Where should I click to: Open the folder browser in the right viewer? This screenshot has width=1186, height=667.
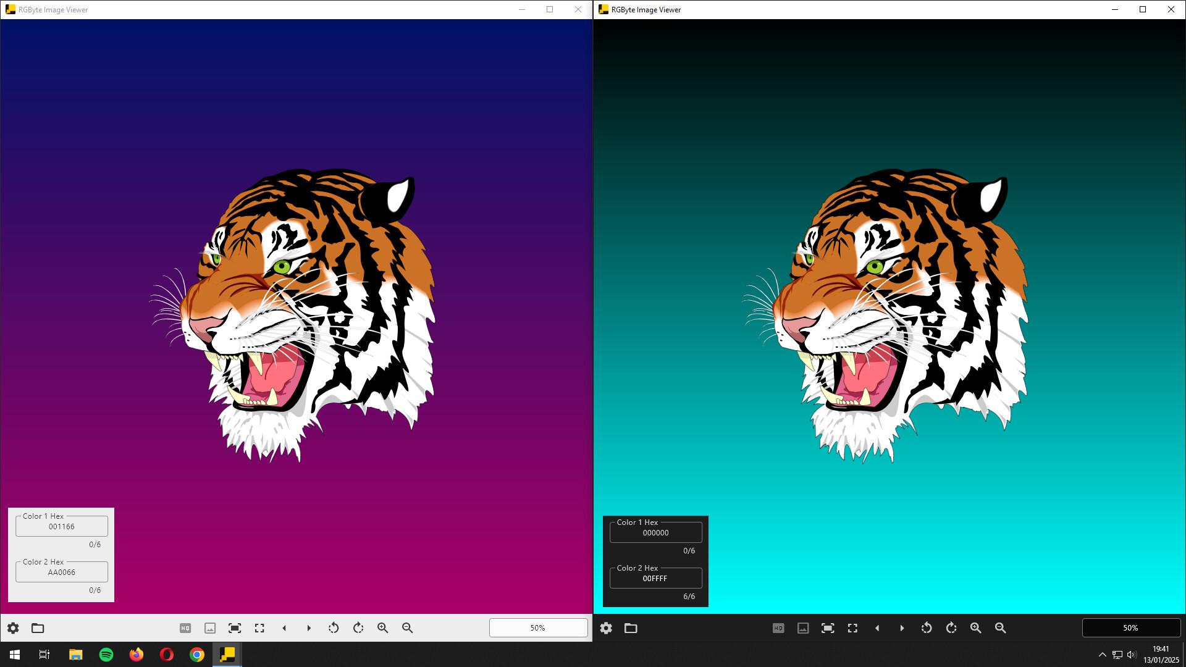631,627
